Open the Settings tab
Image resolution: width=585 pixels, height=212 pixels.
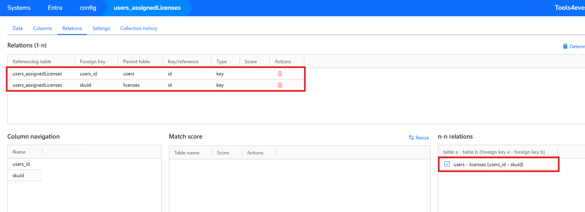point(101,28)
